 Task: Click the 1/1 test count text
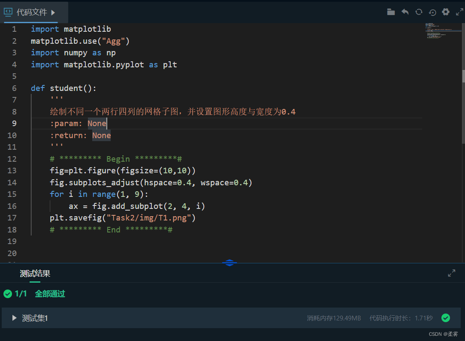point(21,294)
